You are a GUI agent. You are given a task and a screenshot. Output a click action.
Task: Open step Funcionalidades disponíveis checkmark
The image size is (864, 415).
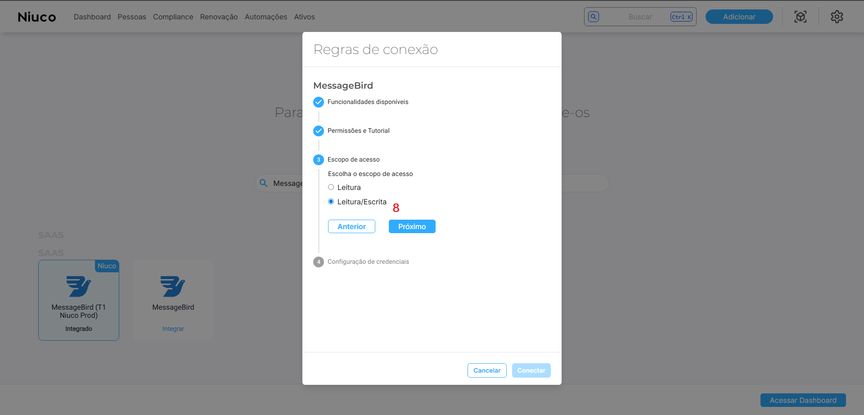click(319, 102)
